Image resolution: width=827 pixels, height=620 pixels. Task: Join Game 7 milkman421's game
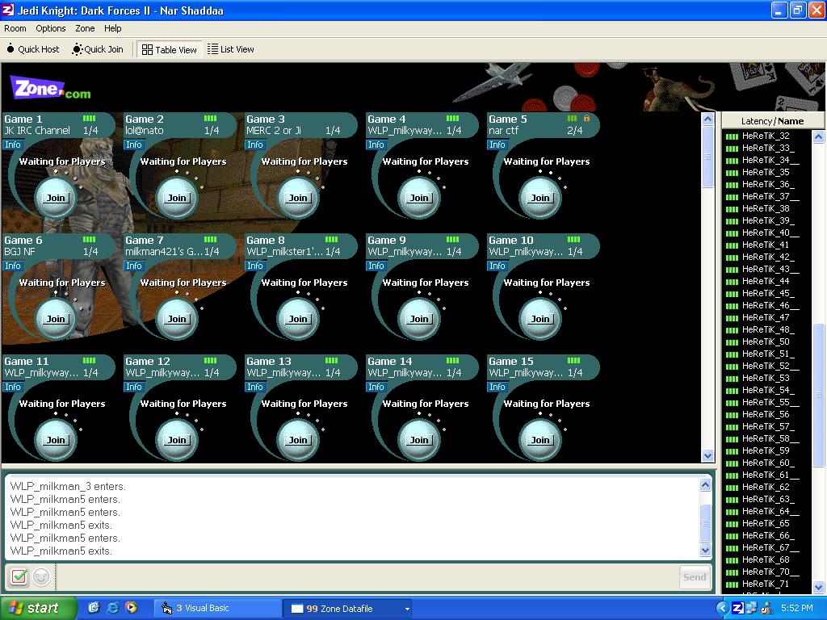point(177,320)
